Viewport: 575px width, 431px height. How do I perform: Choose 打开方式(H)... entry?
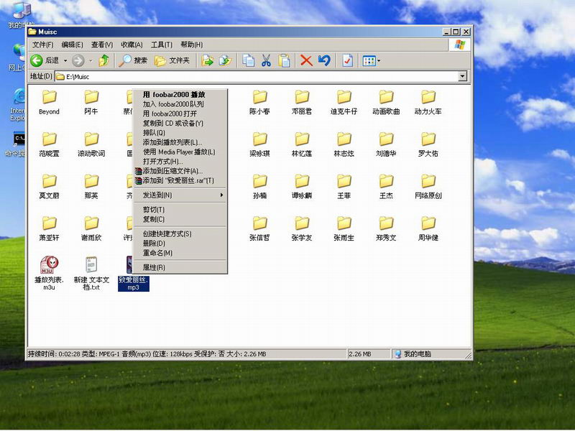pos(180,161)
